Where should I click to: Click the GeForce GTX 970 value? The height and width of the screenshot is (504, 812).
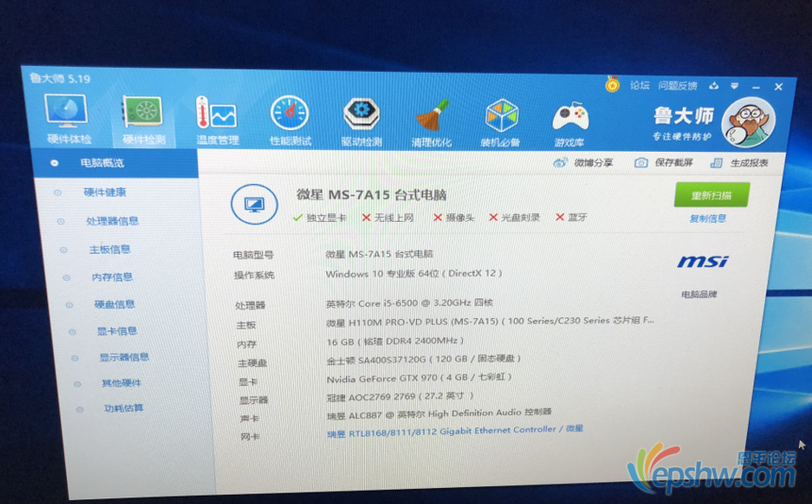(x=419, y=378)
